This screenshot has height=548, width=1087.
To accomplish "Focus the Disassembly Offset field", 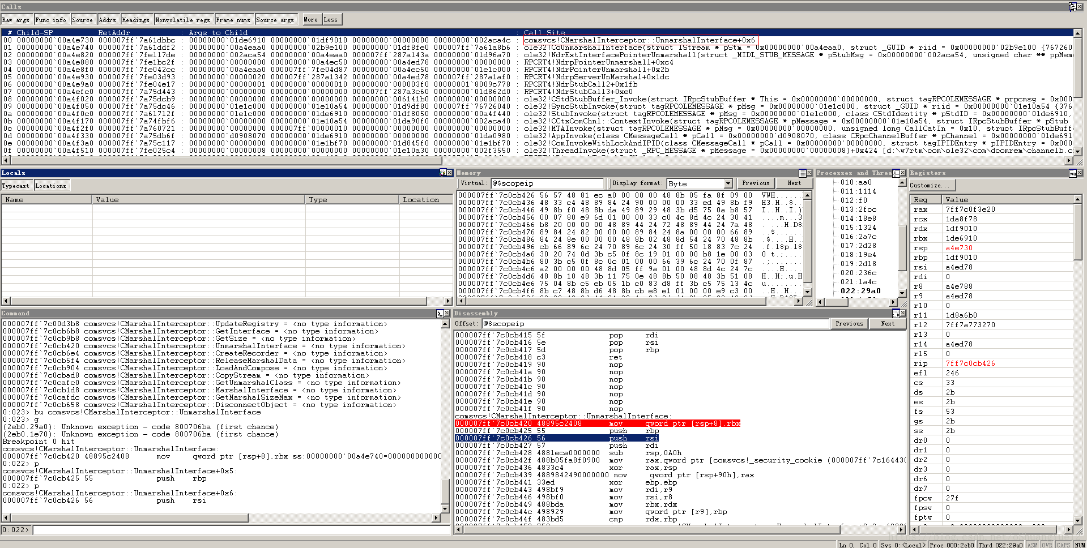I will tap(655, 324).
